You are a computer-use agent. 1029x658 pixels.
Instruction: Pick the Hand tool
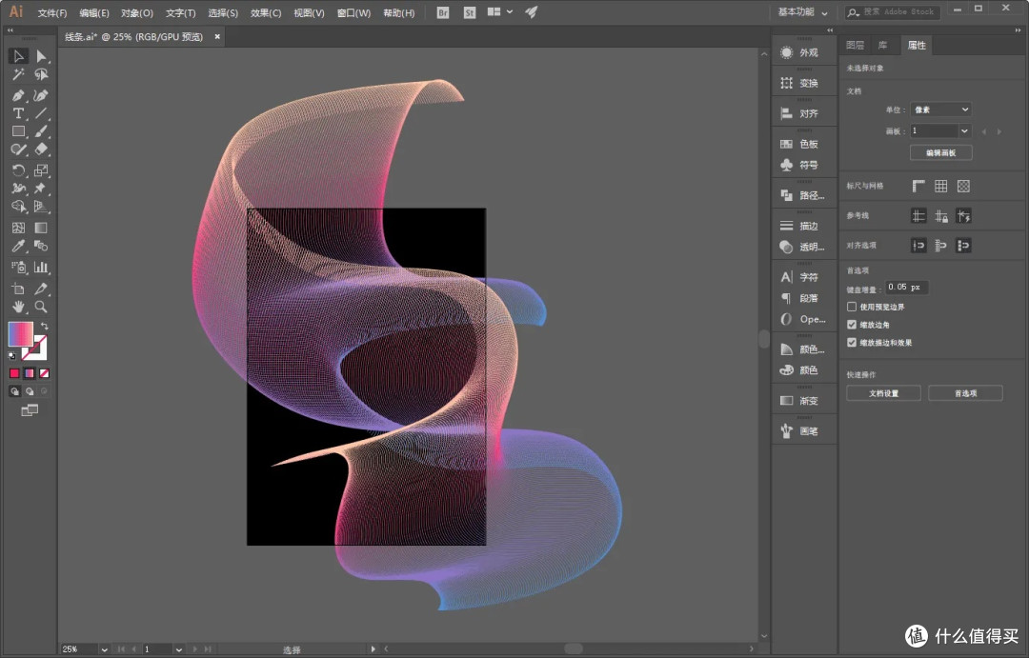point(18,307)
